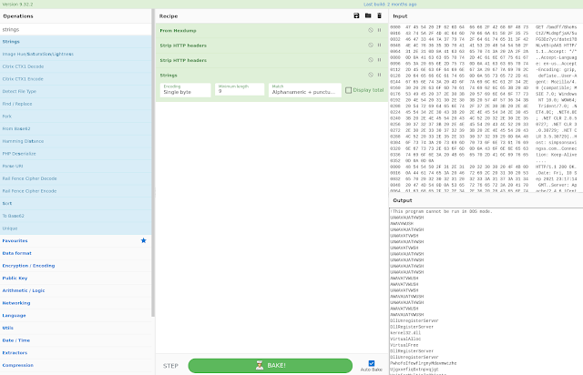583x375 pixels.
Task: Set breakpoint on first Strip HTTP headers
Action: coord(379,45)
